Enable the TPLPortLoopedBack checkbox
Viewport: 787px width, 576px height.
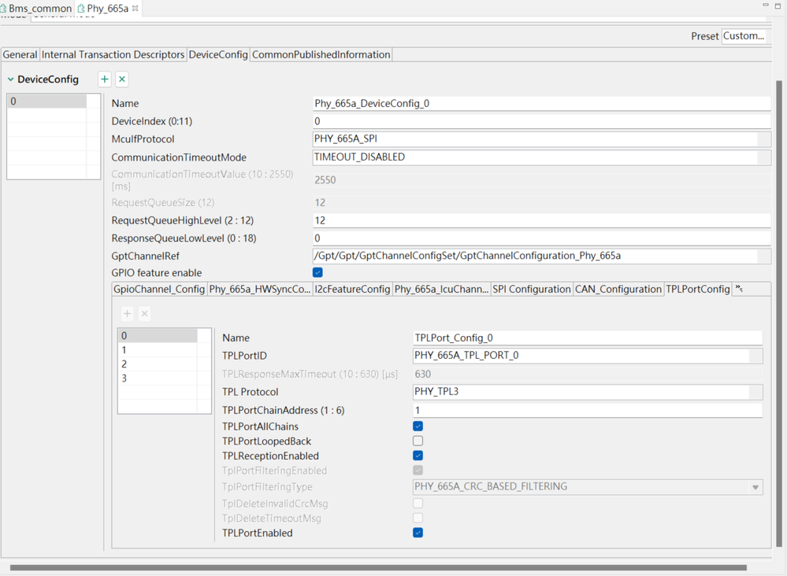418,441
